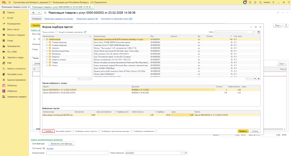Open the Wildberries section in sidebar
The width and height of the screenshot is (291, 156).
pos(12,91)
